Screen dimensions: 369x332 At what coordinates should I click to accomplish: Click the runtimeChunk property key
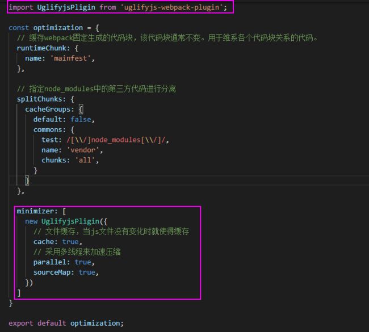pos(41,48)
